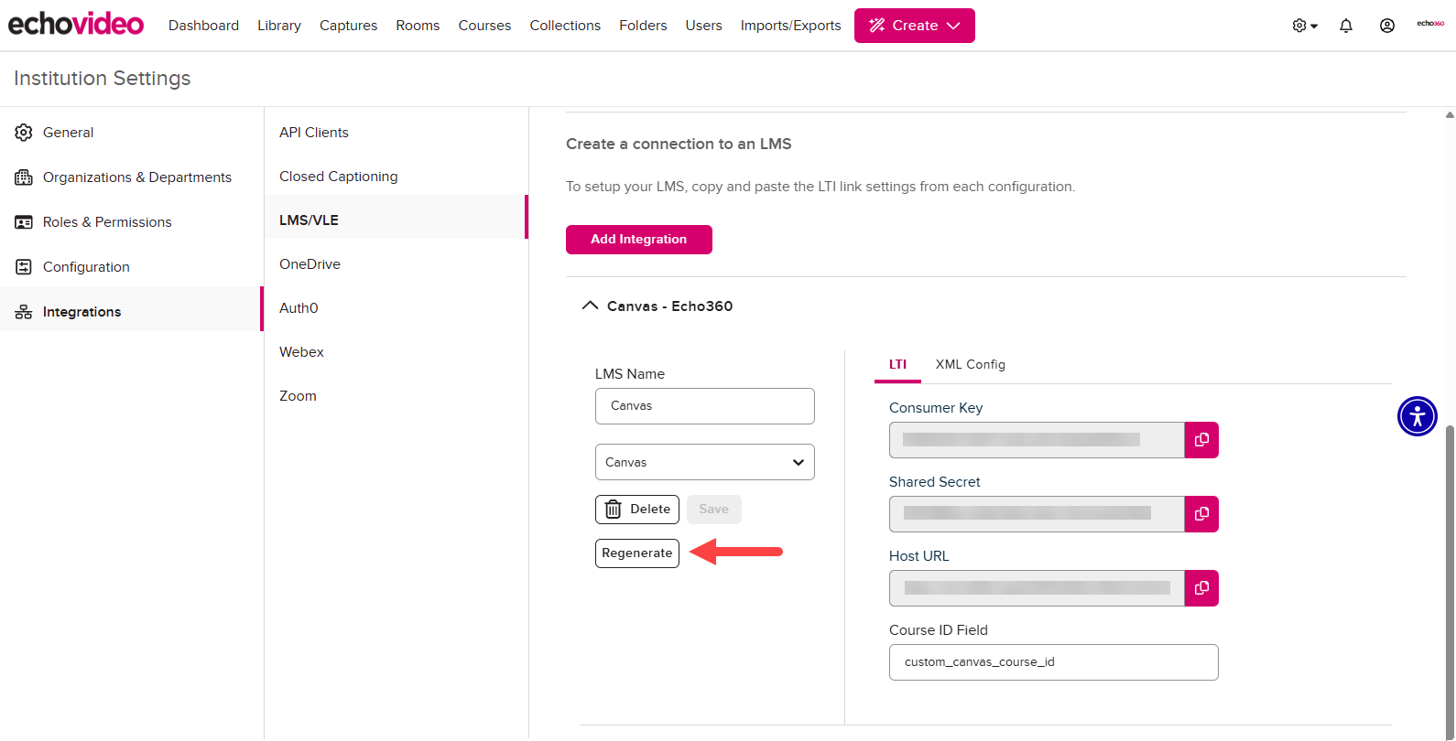The height and width of the screenshot is (741, 1456).
Task: Open Captures in the top navigation
Action: pos(348,26)
